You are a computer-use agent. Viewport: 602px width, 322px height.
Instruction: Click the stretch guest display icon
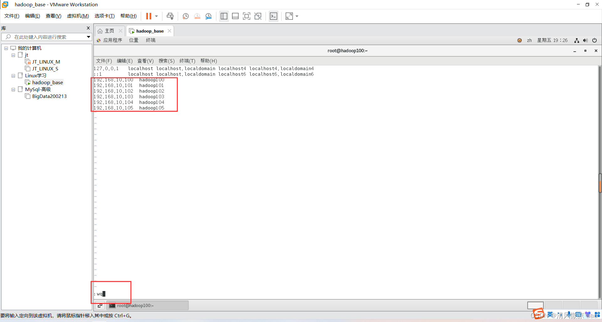[x=289, y=16]
